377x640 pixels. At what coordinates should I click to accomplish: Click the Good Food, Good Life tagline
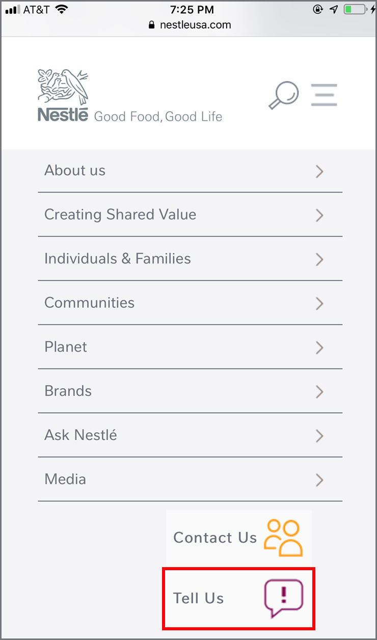(x=158, y=117)
